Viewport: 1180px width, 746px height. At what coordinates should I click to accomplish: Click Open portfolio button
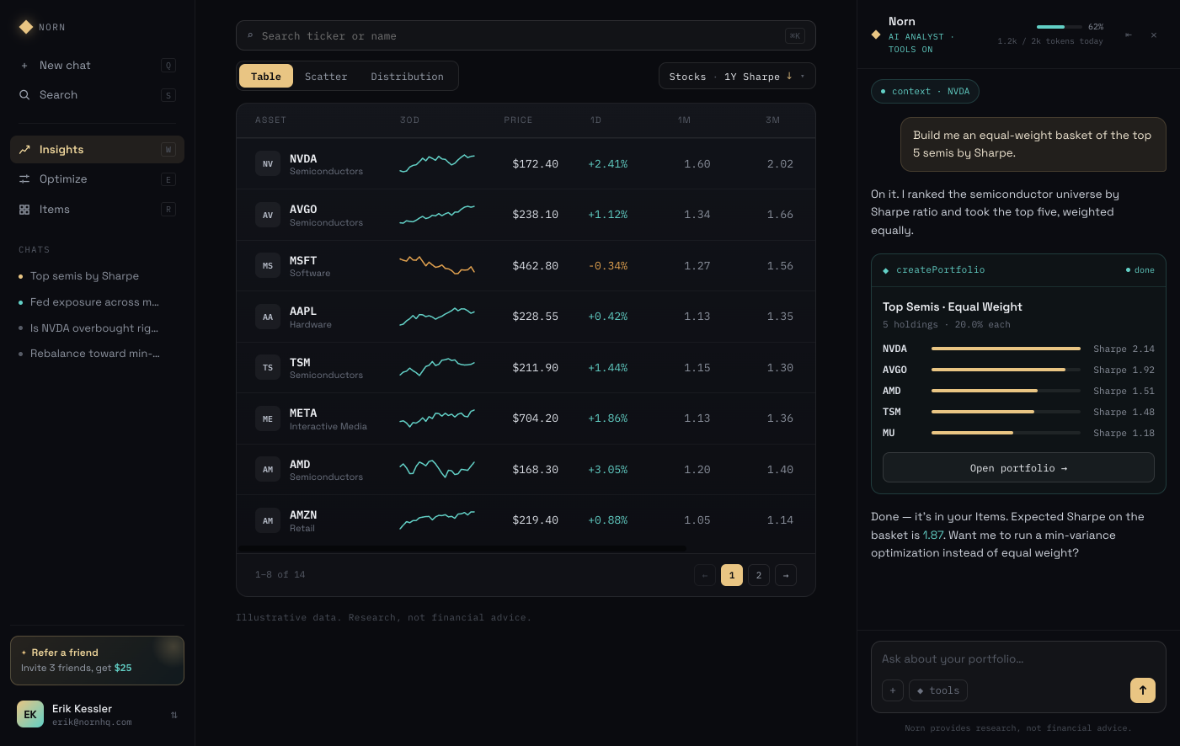pos(1018,468)
